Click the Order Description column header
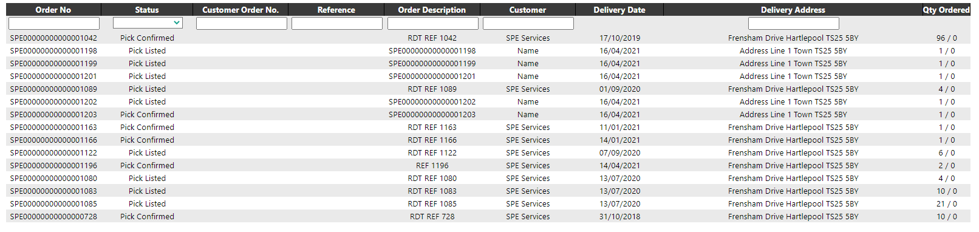979x232 pixels. click(432, 10)
